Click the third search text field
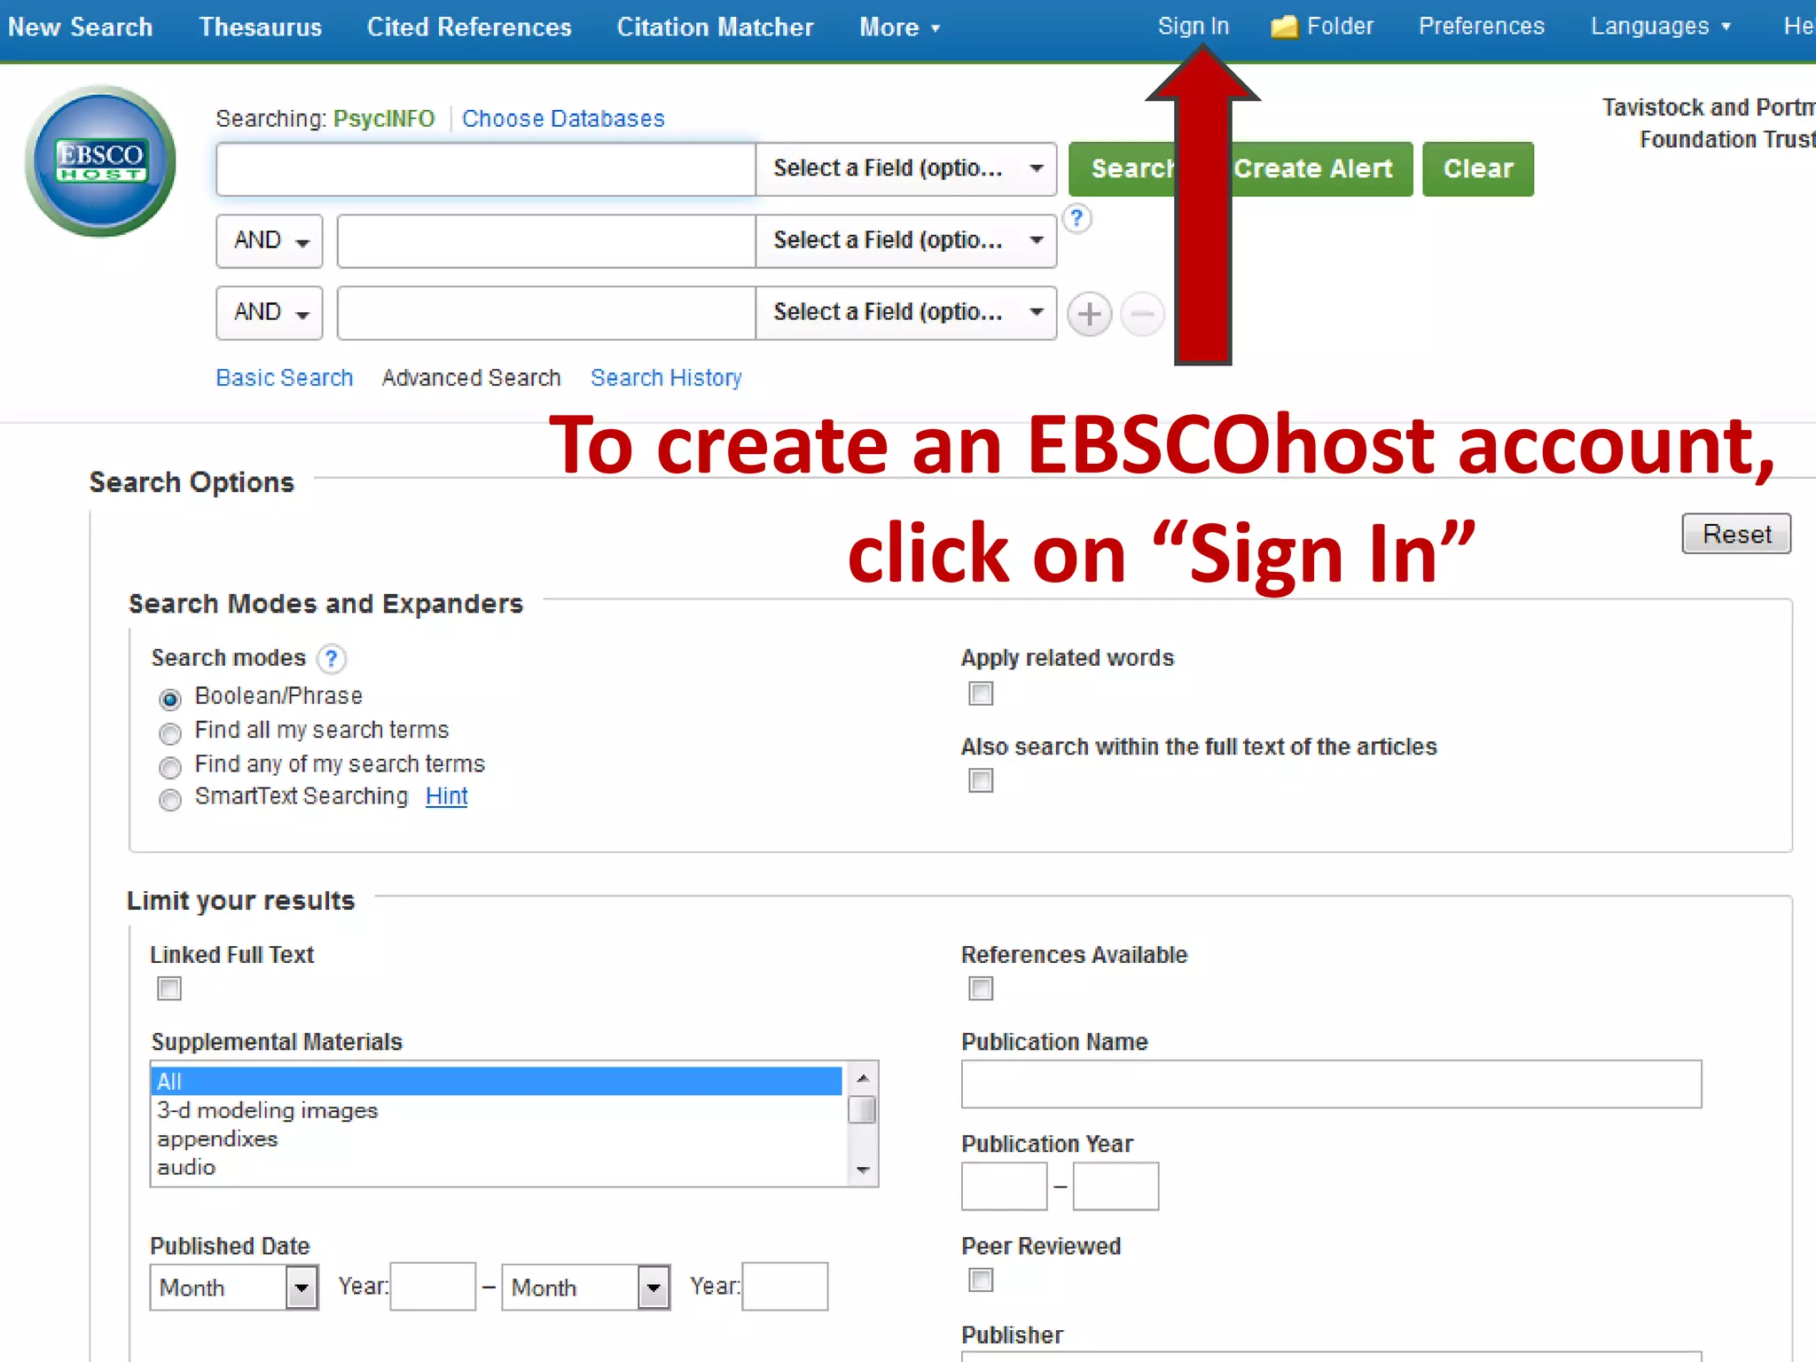This screenshot has width=1816, height=1362. click(x=546, y=312)
